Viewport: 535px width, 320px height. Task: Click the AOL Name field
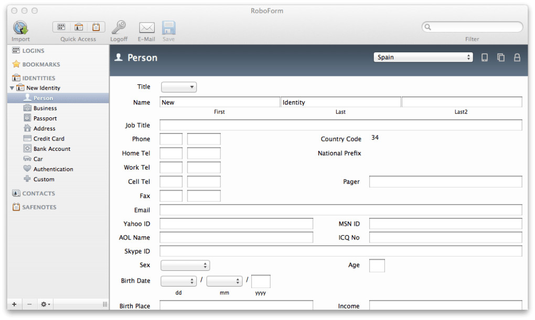[x=236, y=237]
